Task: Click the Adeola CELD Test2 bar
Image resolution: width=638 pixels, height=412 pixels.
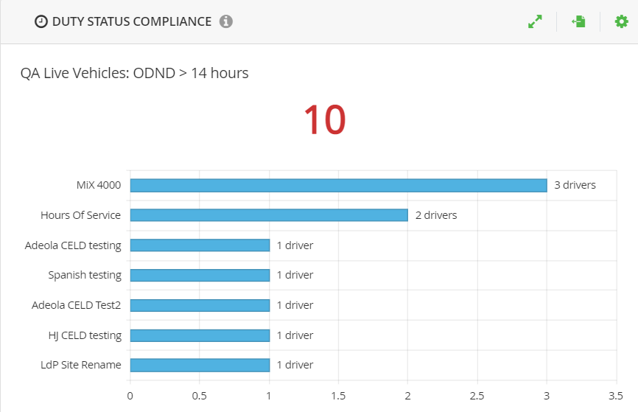Action: (x=200, y=305)
